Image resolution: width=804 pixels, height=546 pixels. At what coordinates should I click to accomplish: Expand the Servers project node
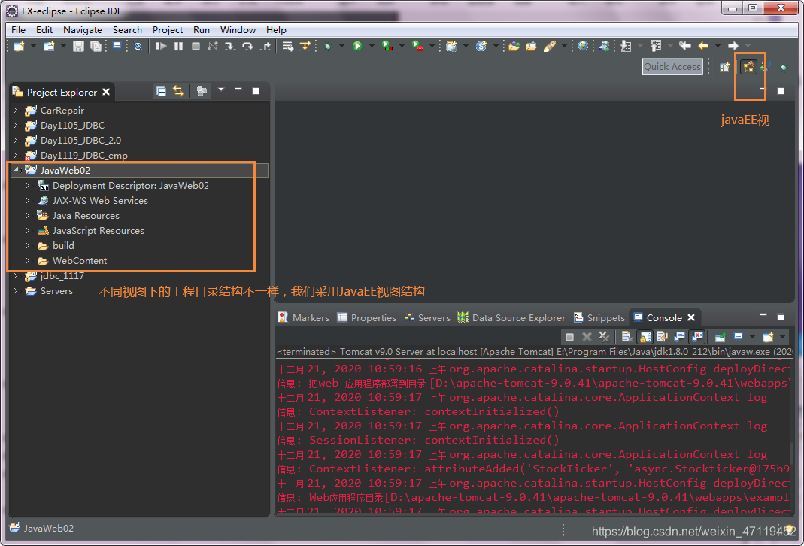click(15, 291)
